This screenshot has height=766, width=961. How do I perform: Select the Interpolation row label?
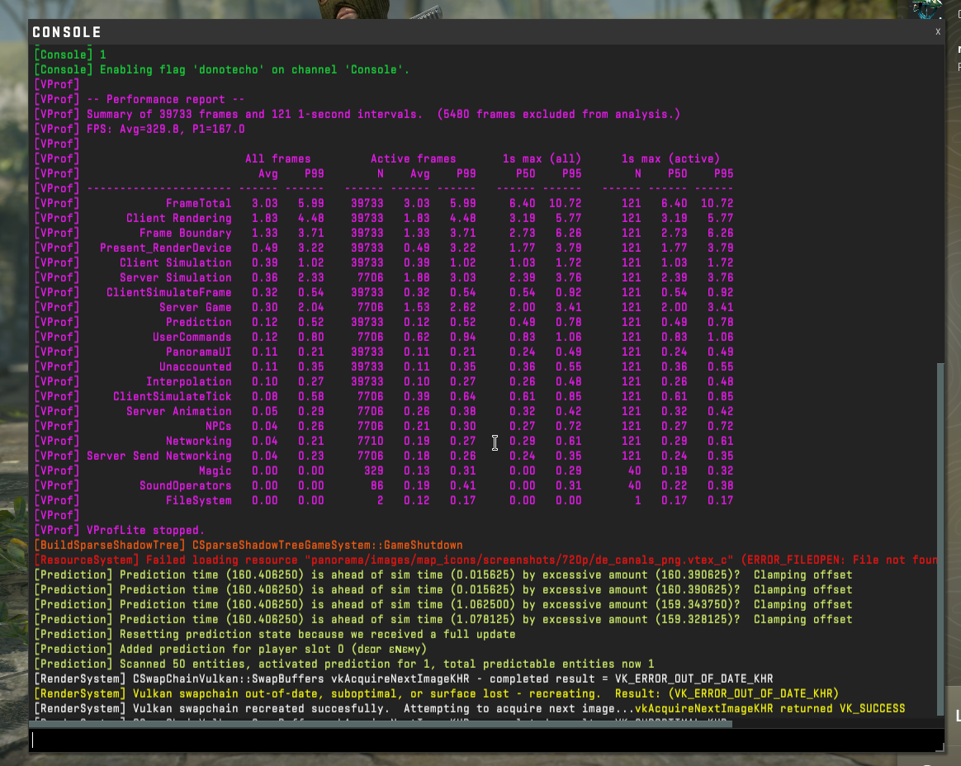(189, 382)
